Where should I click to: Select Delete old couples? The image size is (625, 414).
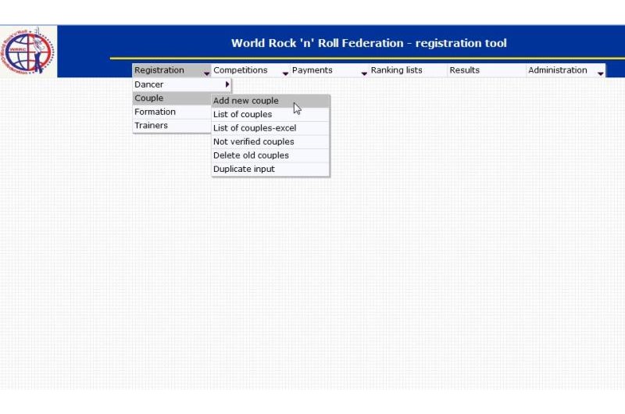coord(251,155)
